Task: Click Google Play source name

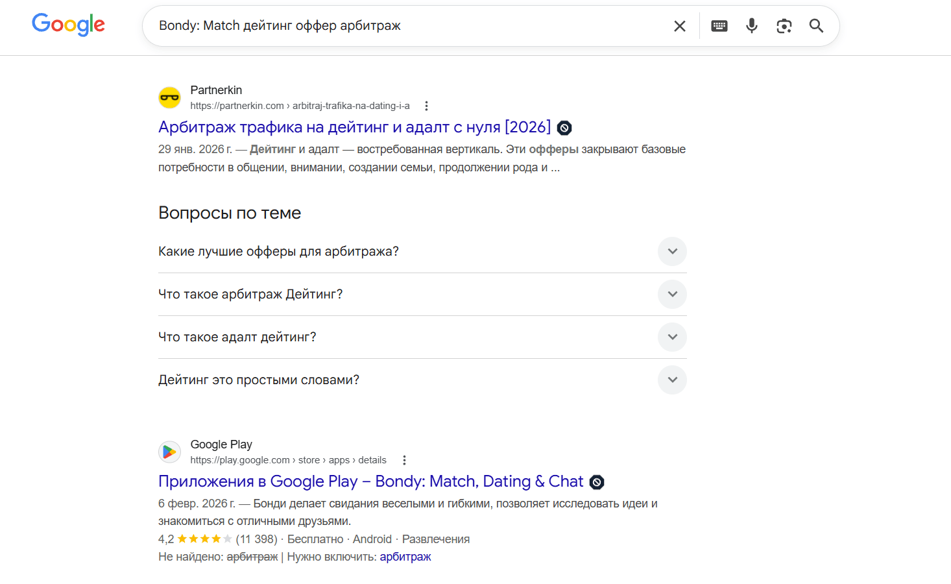Action: point(221,444)
